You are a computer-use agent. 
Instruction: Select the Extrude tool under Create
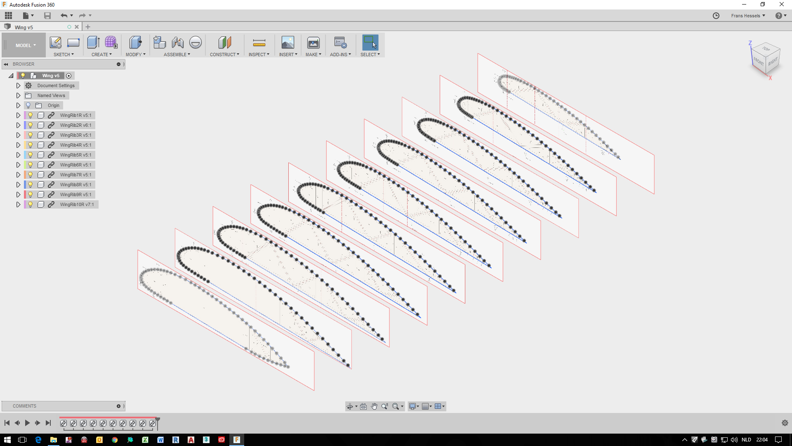(x=93, y=42)
